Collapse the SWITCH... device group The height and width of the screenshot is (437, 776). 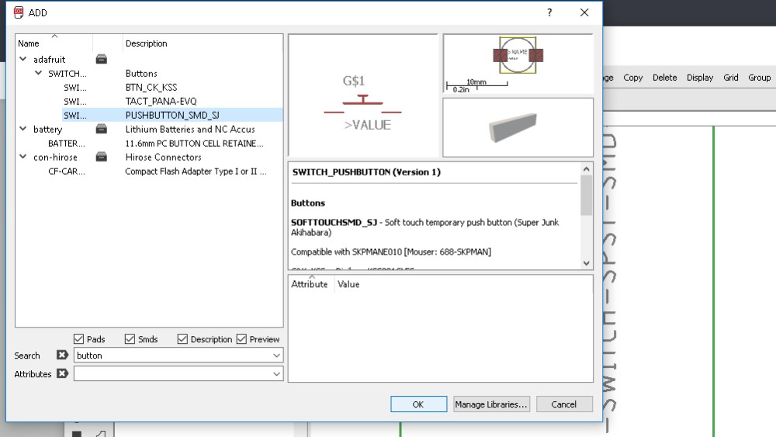(39, 73)
